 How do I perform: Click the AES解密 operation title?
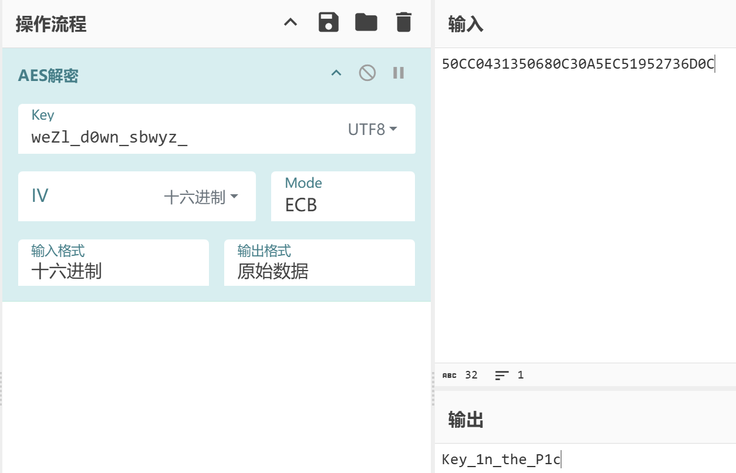pyautogui.click(x=48, y=76)
